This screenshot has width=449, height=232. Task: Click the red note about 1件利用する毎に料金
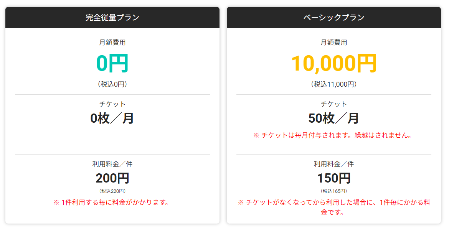pos(111,202)
